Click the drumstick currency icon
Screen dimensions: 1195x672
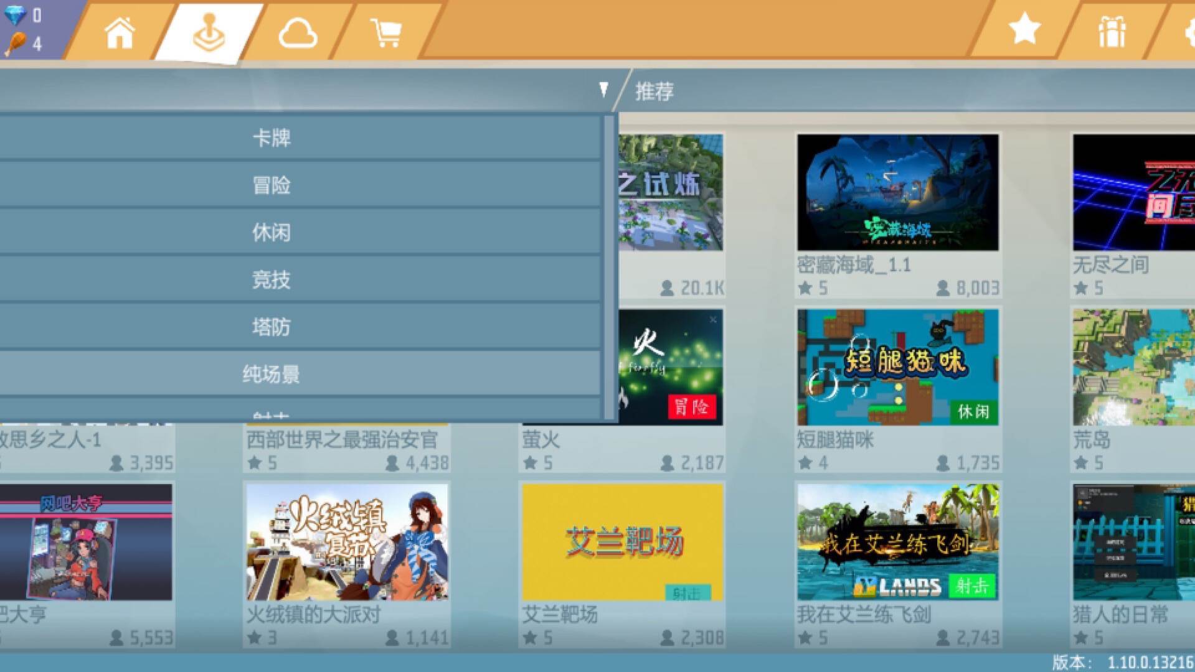[x=15, y=44]
